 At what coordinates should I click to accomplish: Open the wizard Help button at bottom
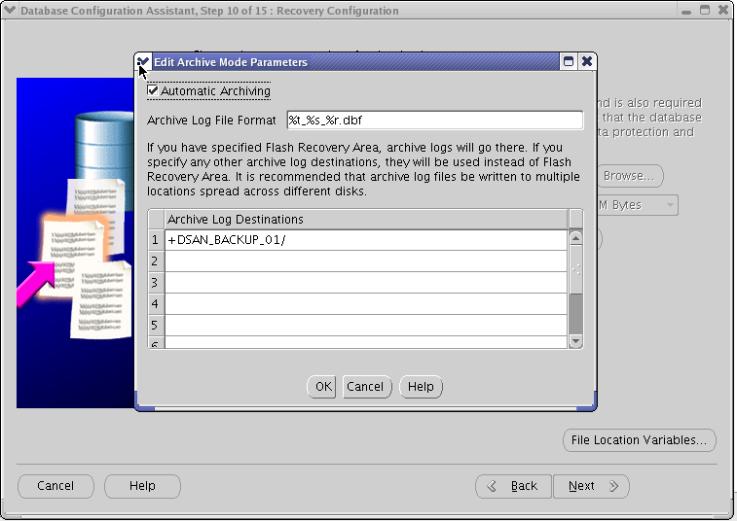click(x=142, y=486)
